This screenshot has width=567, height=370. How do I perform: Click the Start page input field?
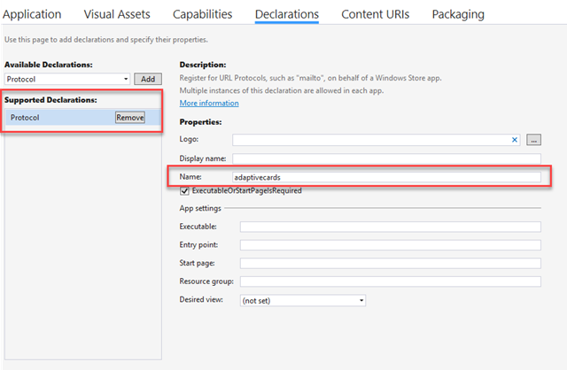390,263
